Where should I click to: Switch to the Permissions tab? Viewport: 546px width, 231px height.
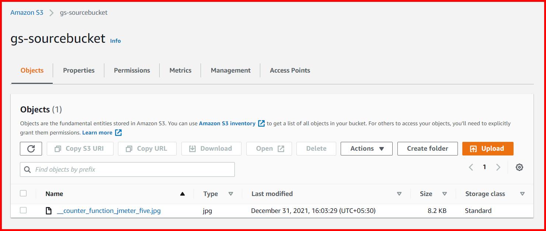132,70
